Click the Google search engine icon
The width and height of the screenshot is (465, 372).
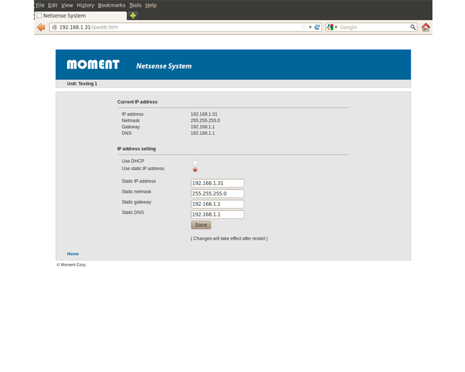330,27
